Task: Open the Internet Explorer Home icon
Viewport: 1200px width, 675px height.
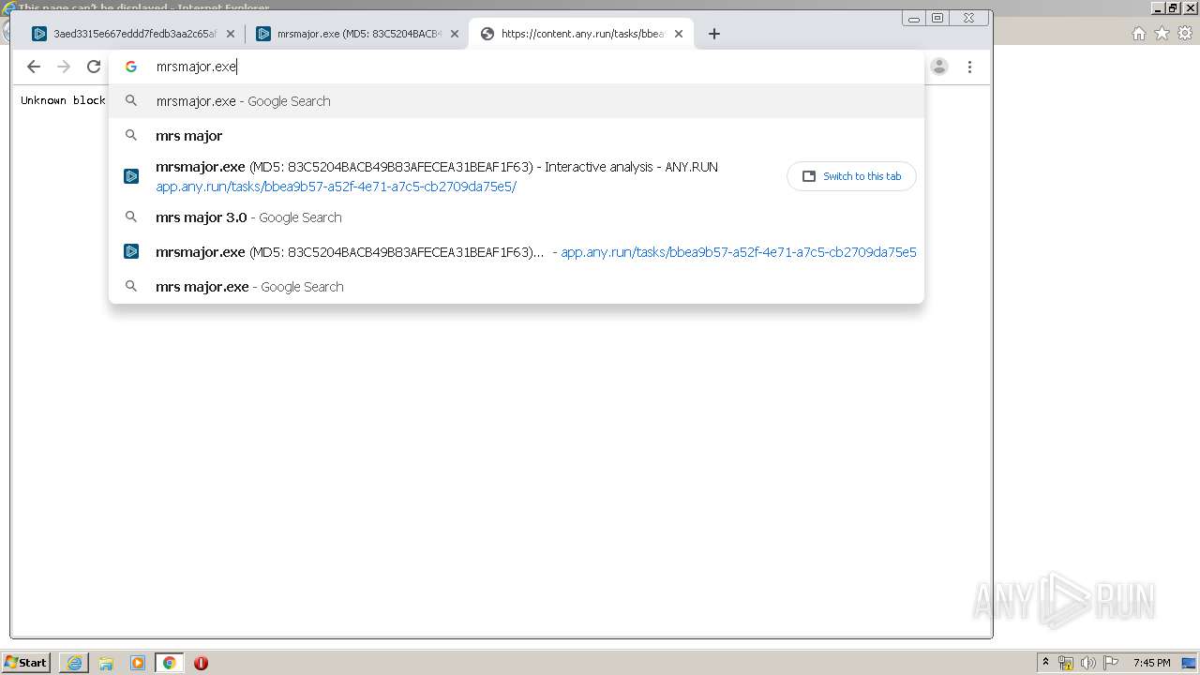Action: (1138, 34)
